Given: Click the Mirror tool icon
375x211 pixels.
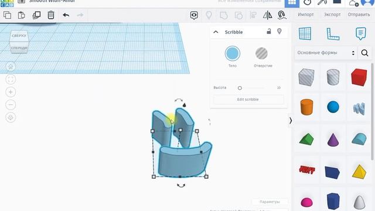Looking at the screenshot, I should tap(267, 15).
